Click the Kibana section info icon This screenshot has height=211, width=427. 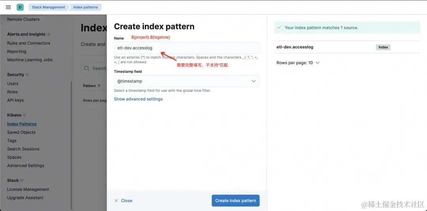25,115
